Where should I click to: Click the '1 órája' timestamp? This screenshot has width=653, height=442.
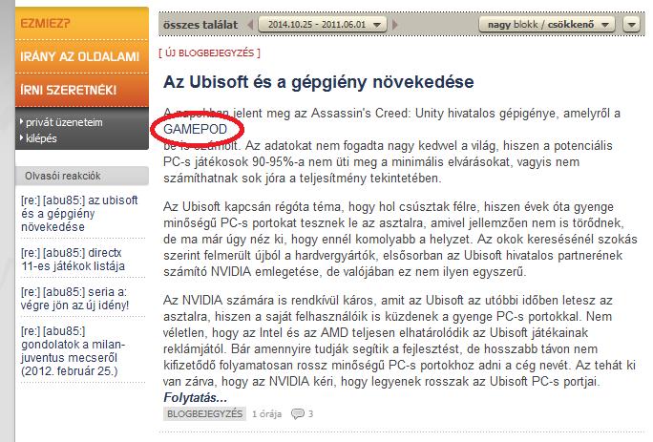[267, 414]
